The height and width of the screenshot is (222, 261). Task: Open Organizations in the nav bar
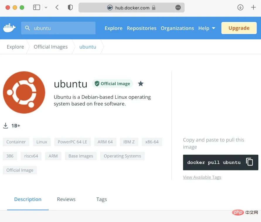tap(177, 28)
